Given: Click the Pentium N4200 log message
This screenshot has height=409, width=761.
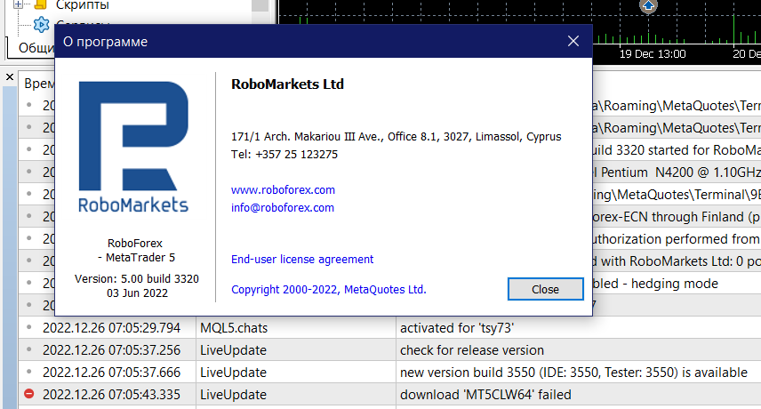Looking at the screenshot, I should 677,172.
